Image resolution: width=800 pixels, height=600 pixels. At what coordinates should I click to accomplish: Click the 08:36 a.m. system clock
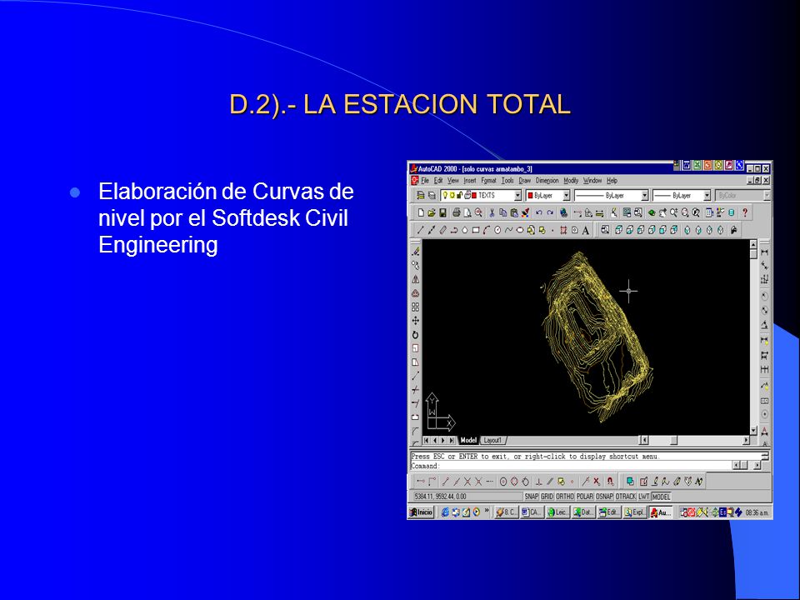757,512
